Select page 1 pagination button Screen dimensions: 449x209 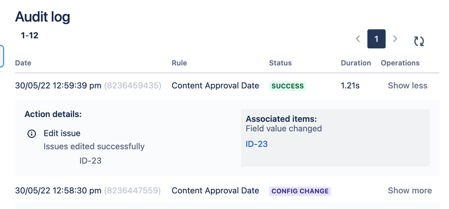(x=376, y=39)
